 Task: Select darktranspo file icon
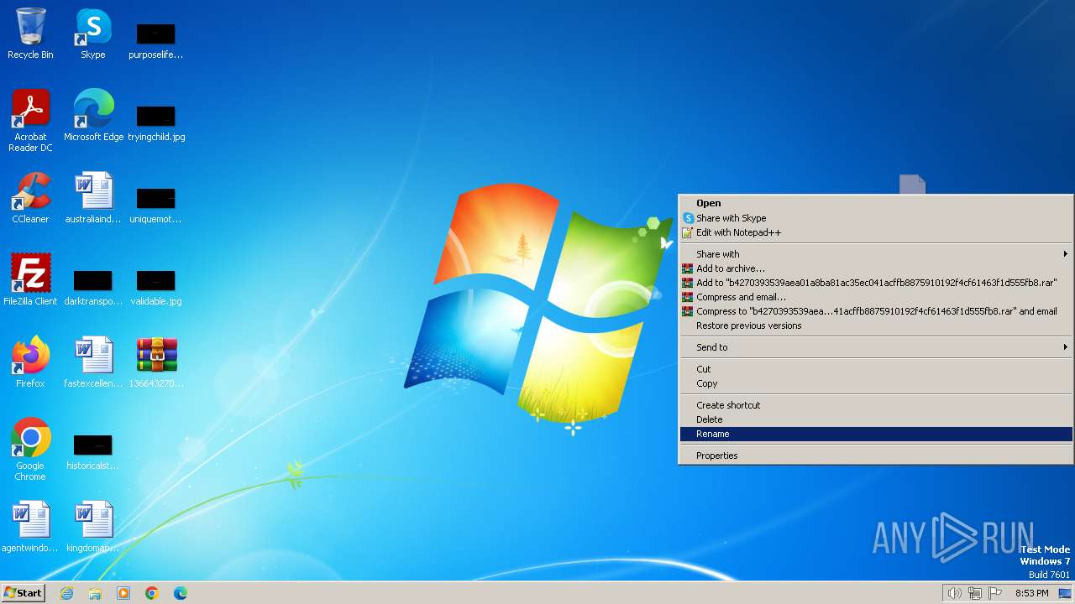(93, 288)
